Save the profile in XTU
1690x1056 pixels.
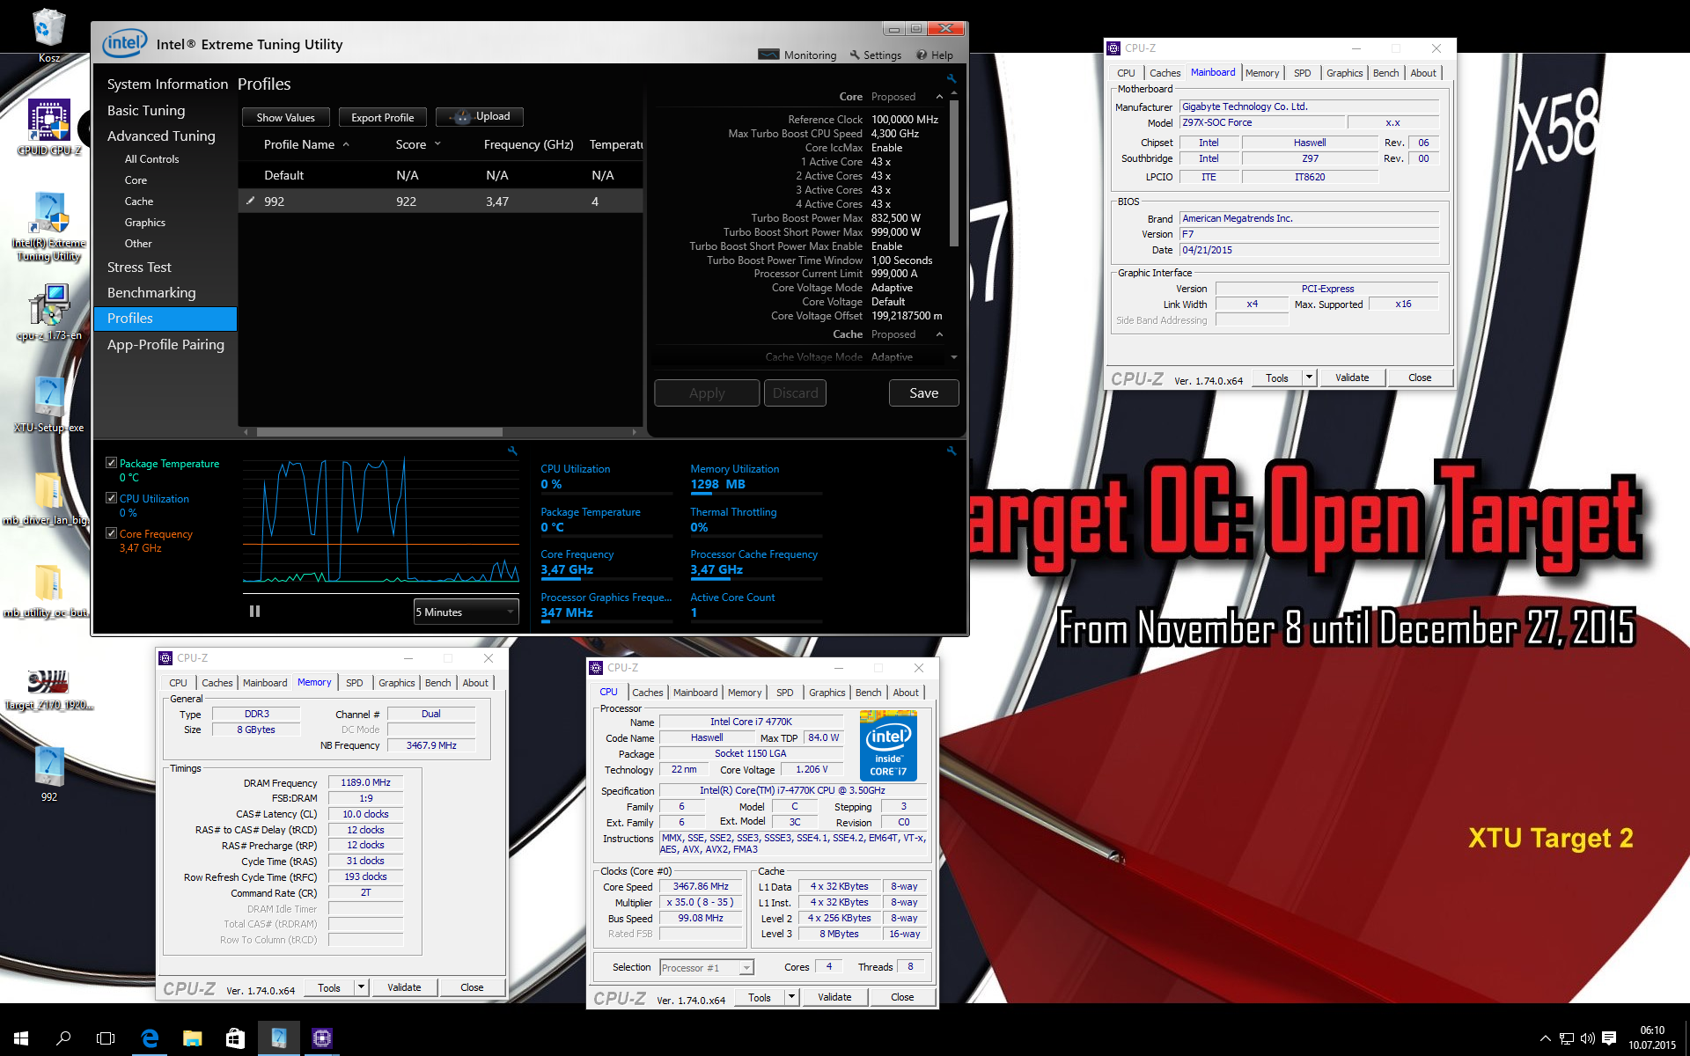coord(923,392)
